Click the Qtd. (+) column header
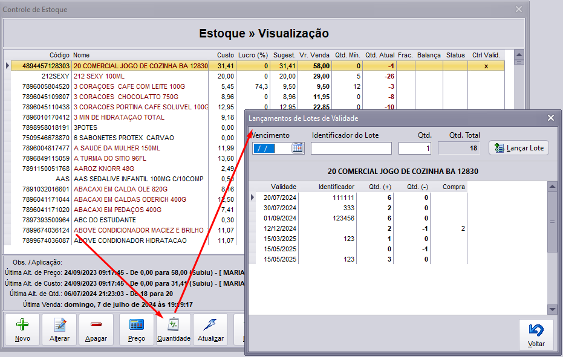 380,187
